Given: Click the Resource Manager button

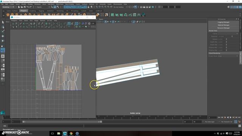Looking at the screenshot, I should pos(223,28).
